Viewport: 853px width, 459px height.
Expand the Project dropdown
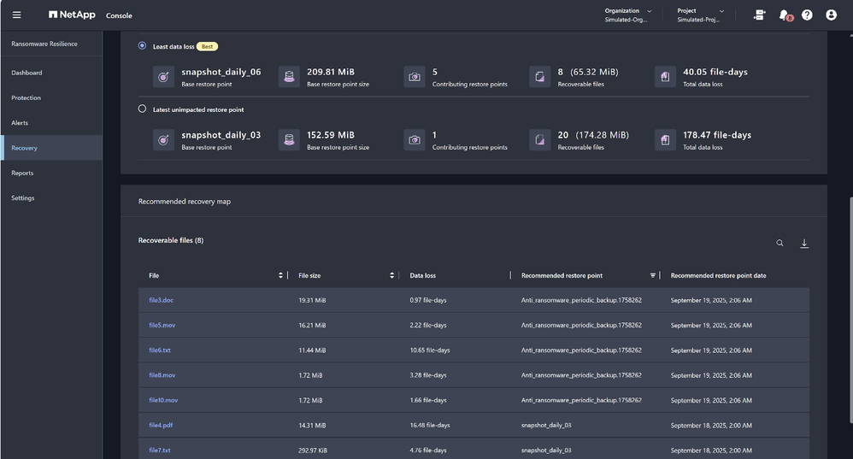pos(701,15)
